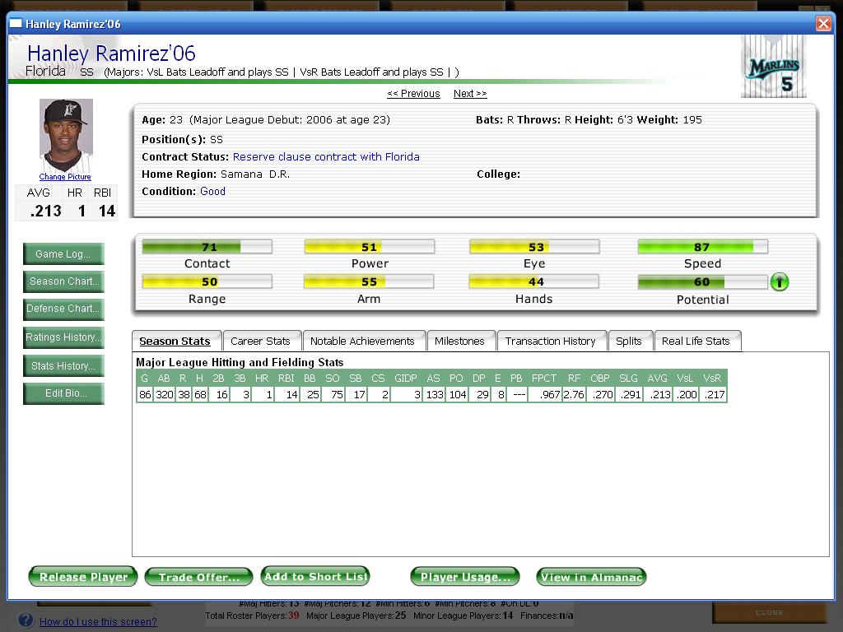Screen dimensions: 843x632
Task: Click the FPCT column header
Action: coord(543,379)
